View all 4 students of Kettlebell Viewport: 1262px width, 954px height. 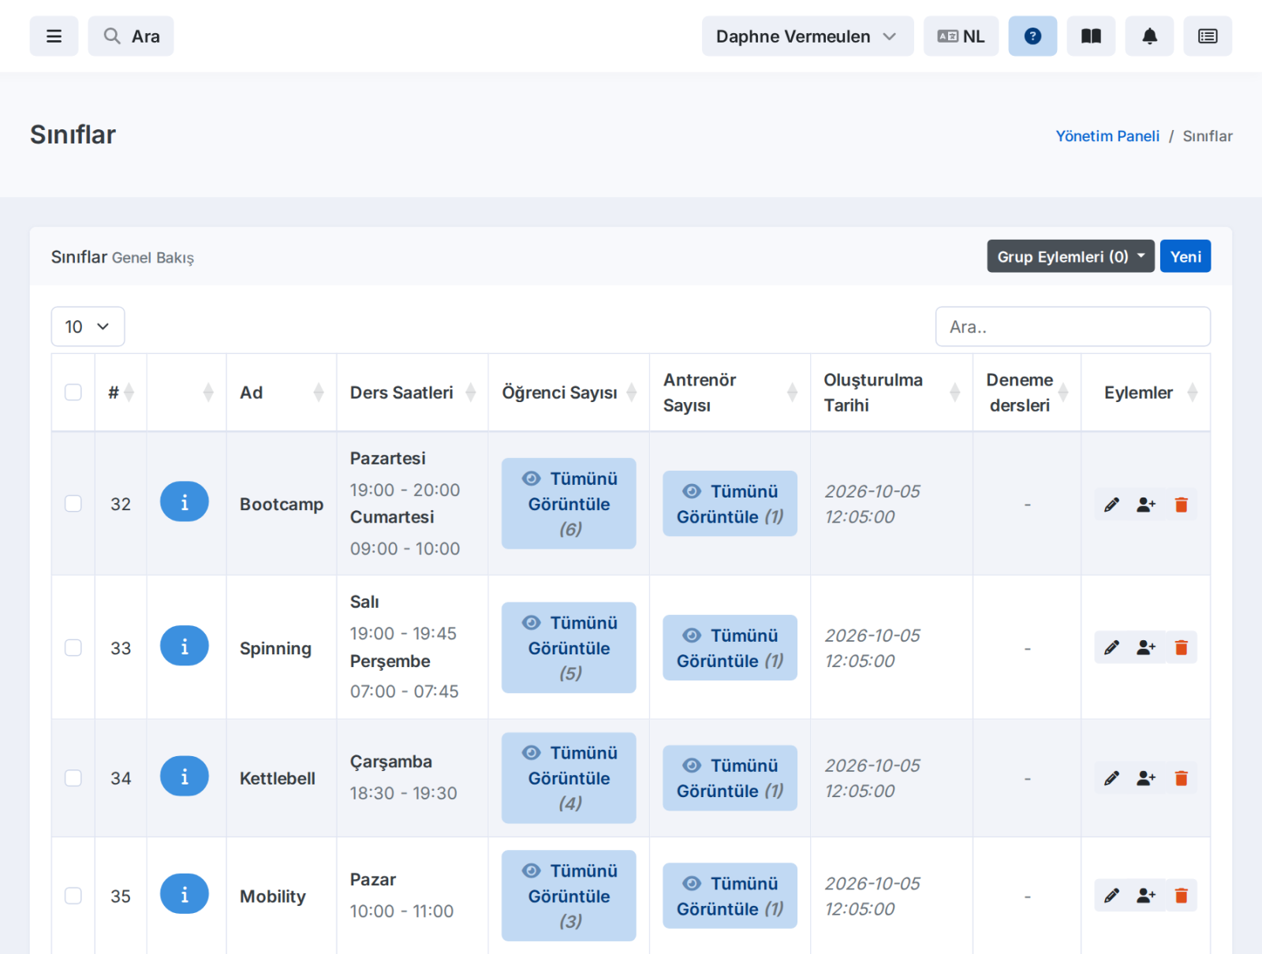click(569, 778)
